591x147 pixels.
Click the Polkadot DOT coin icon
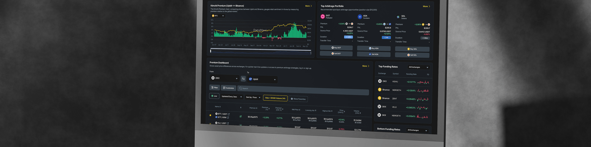322,17
